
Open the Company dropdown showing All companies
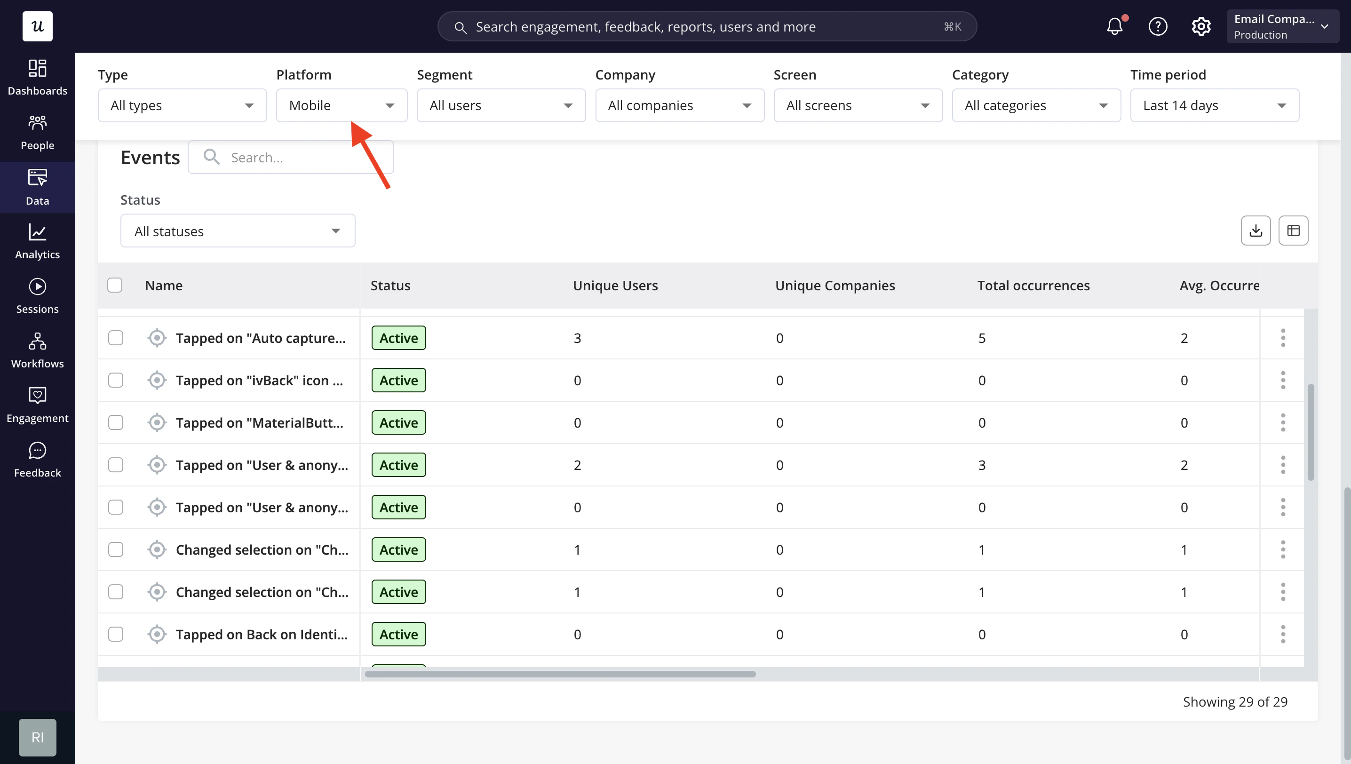(x=679, y=105)
